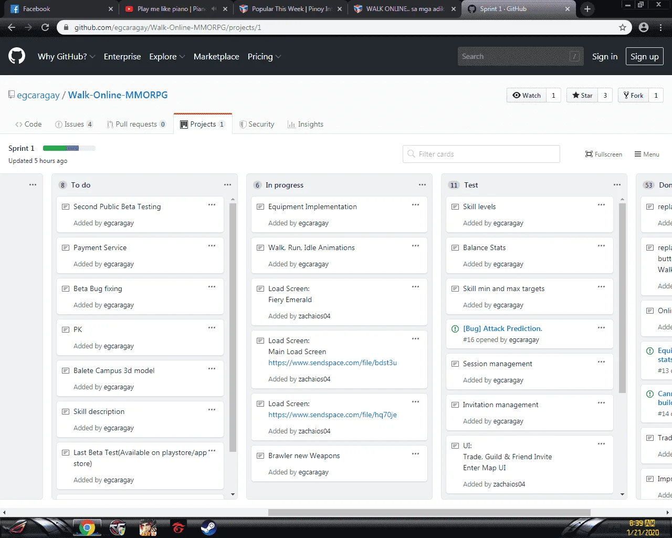Click the Watch button

[x=527, y=95]
